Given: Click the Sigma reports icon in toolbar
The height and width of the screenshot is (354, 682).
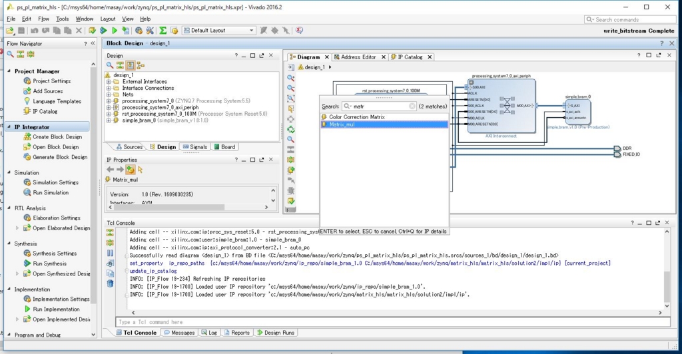Looking at the screenshot, I should (x=163, y=31).
